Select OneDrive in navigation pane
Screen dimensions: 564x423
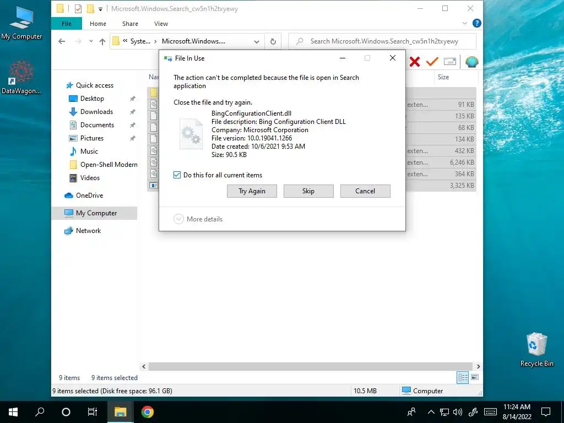coord(89,196)
